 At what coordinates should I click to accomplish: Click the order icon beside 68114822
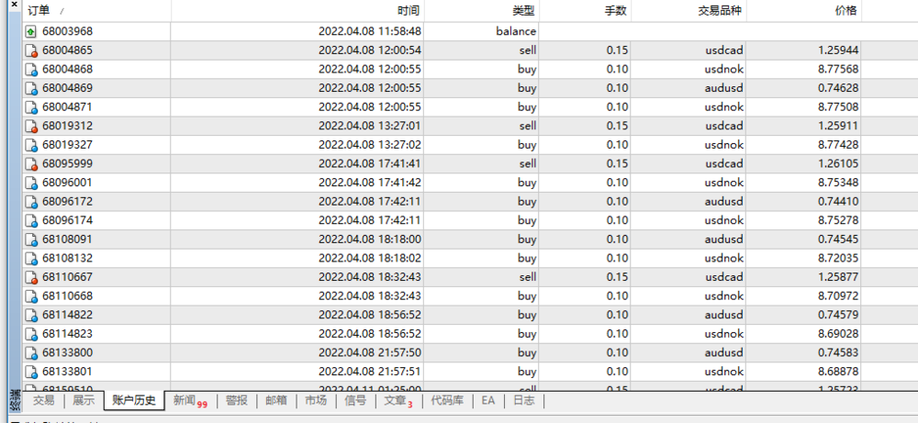31,315
